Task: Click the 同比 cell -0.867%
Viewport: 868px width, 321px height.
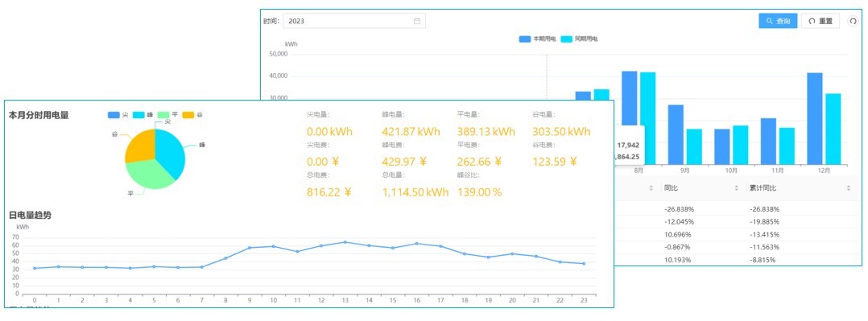Action: [x=678, y=248]
